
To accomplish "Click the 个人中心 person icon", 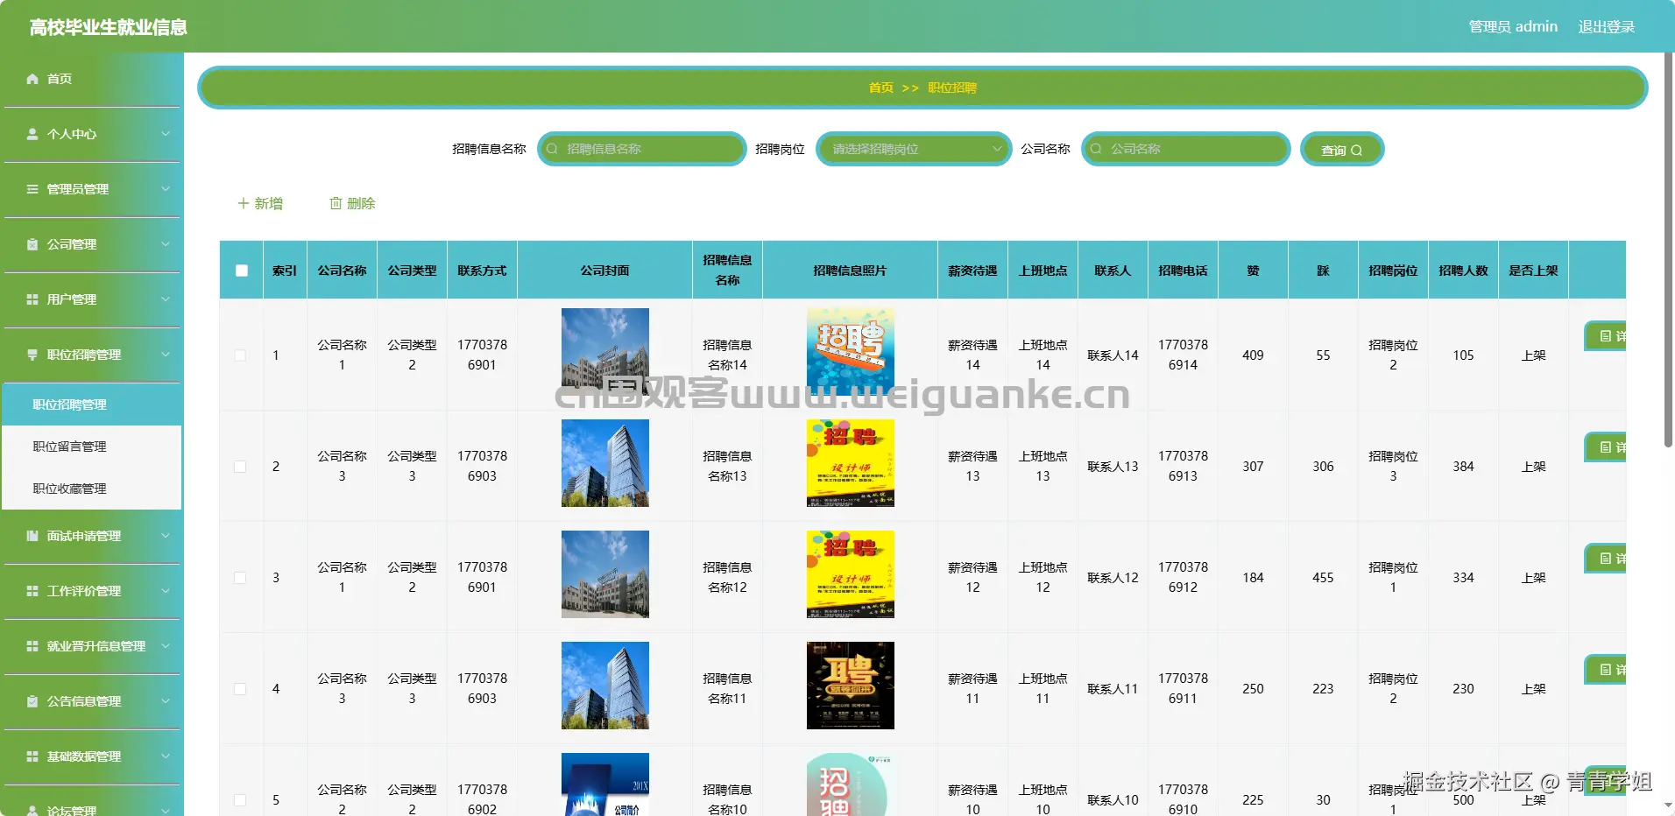I will point(32,134).
